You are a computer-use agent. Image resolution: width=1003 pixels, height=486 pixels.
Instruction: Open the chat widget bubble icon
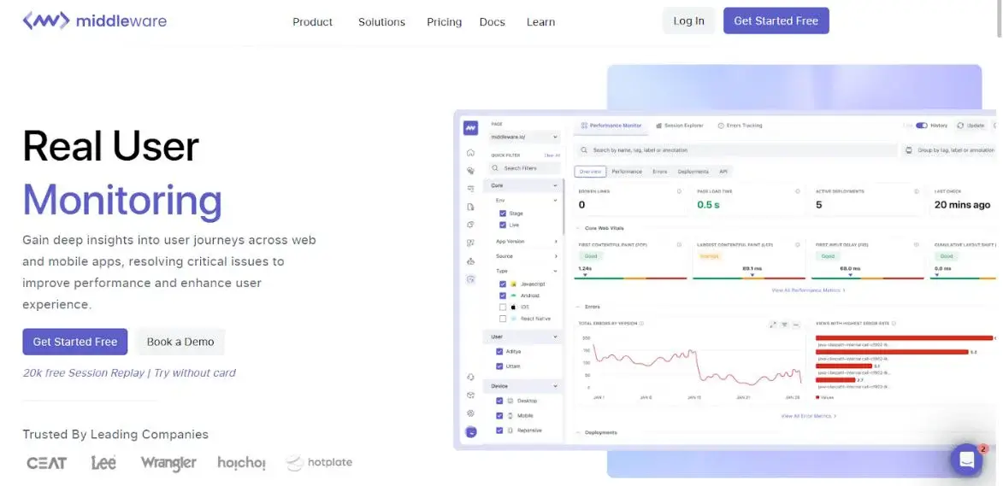pos(966,460)
